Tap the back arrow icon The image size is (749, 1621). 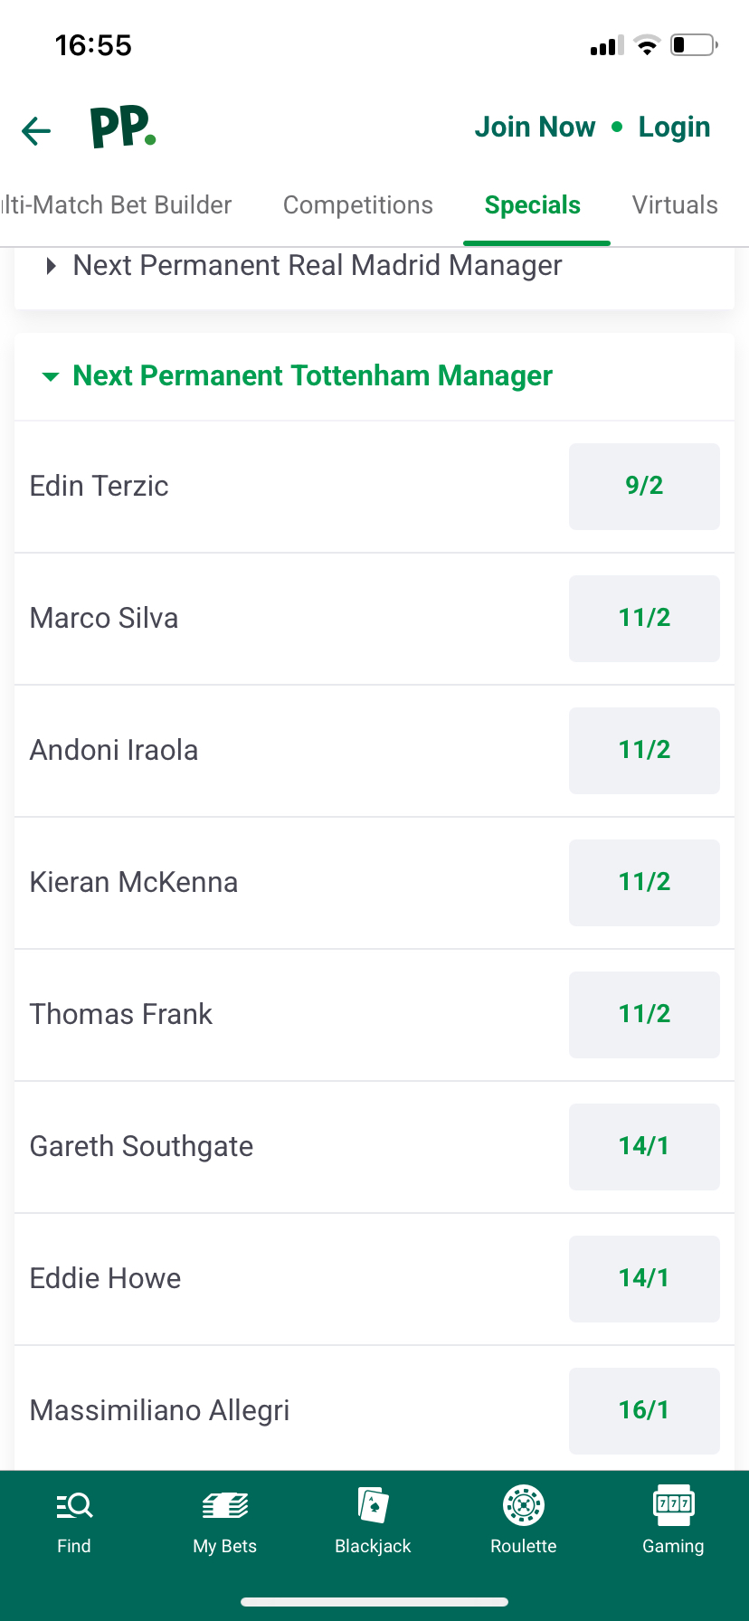point(36,130)
